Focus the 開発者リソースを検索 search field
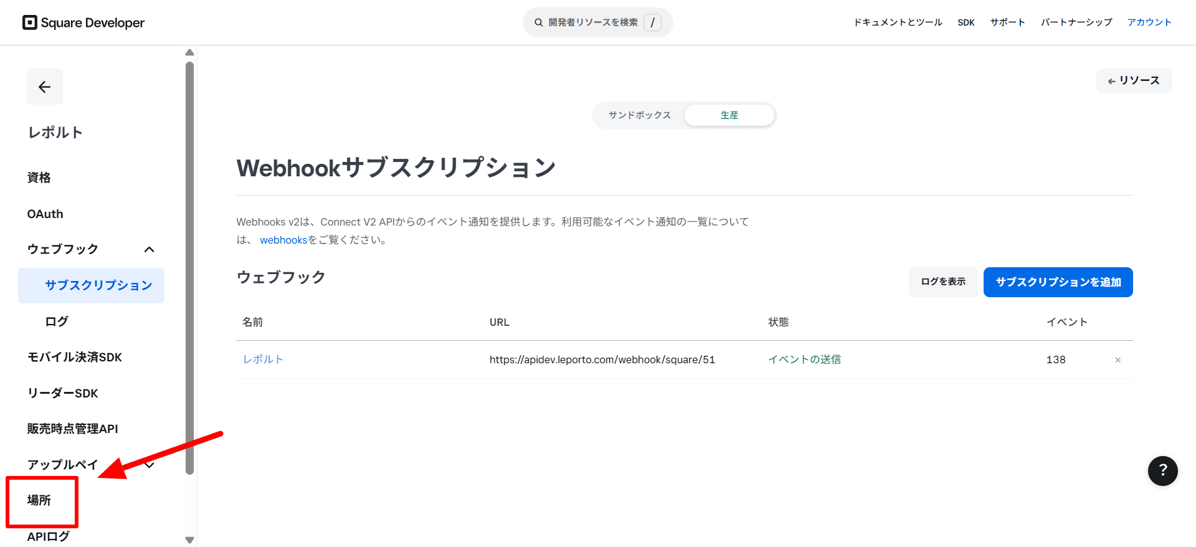Screen dimensions: 1196x547 (x=597, y=22)
